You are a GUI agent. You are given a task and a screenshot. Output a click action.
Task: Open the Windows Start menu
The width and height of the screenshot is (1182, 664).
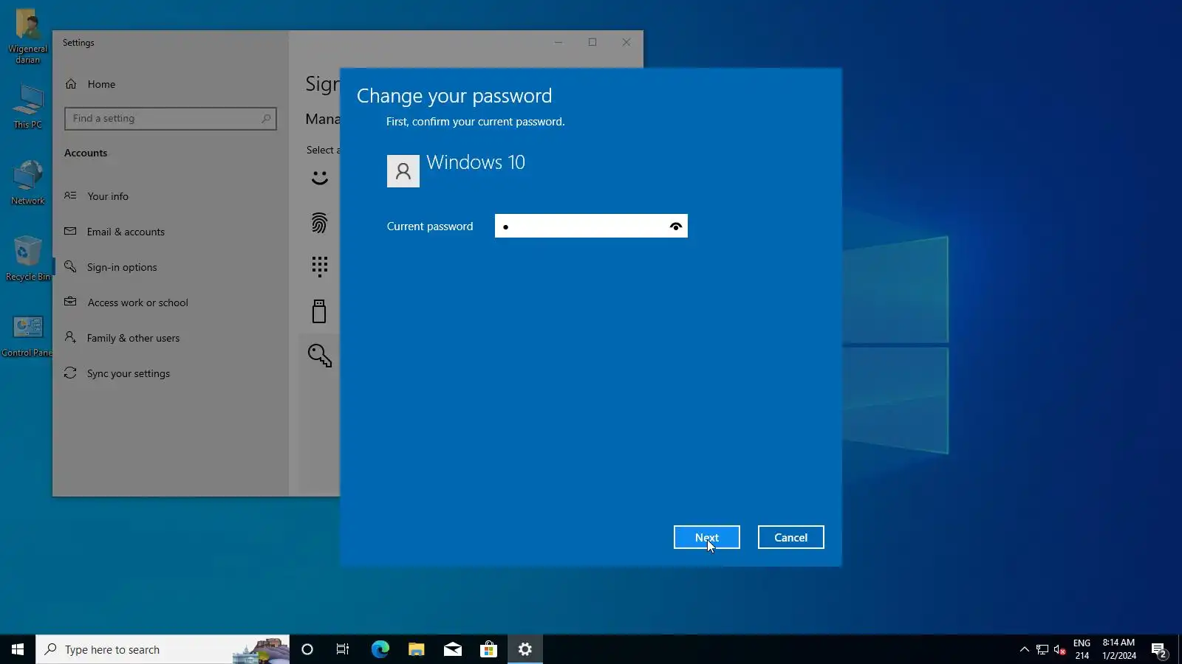coord(18,649)
